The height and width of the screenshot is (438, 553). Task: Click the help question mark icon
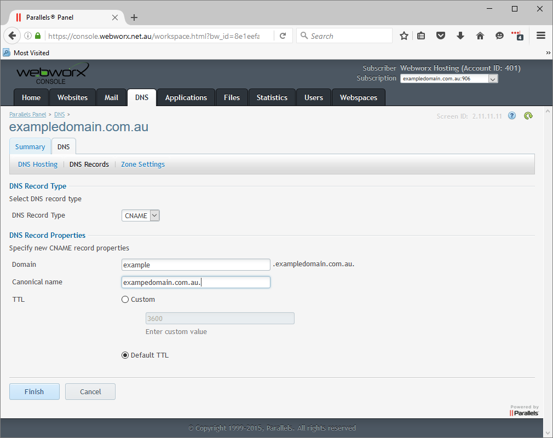click(512, 115)
